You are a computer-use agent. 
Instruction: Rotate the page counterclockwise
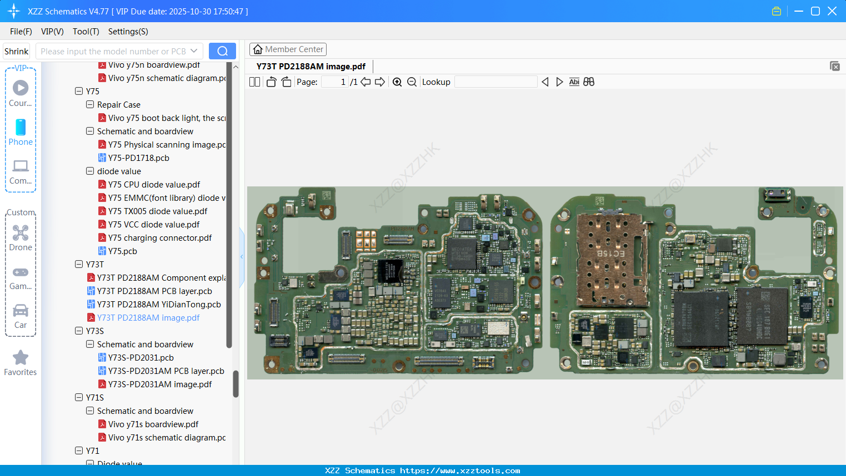271,82
